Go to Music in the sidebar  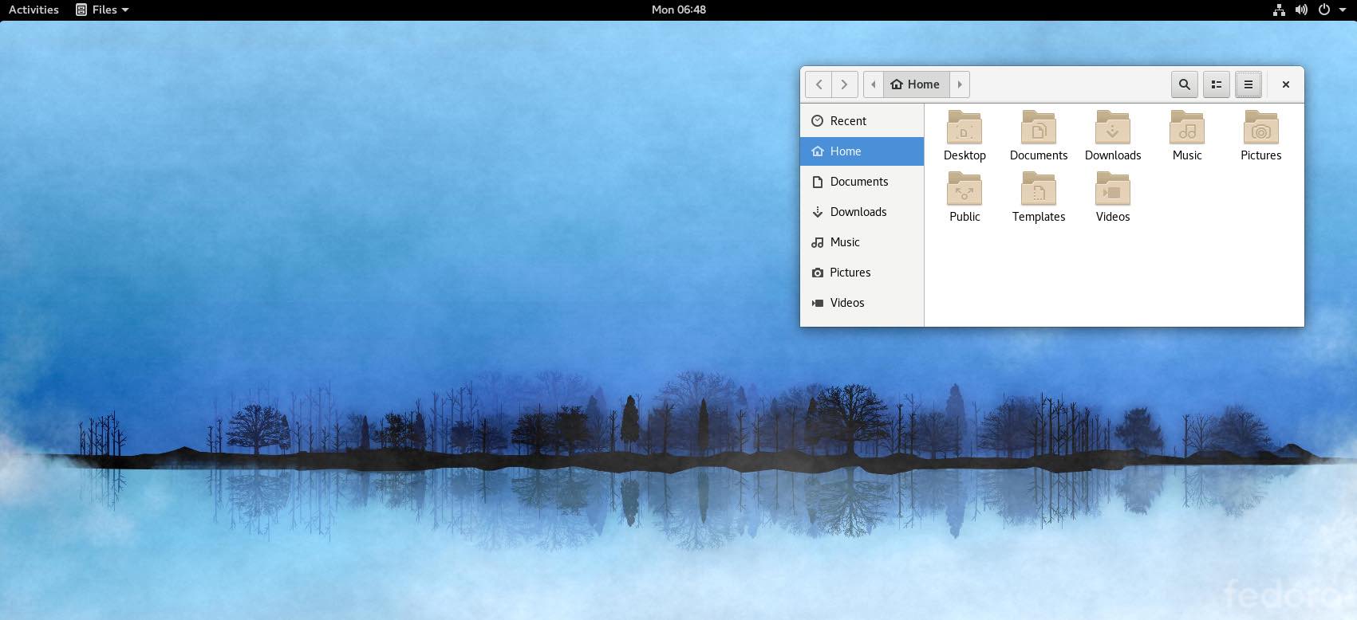click(844, 242)
